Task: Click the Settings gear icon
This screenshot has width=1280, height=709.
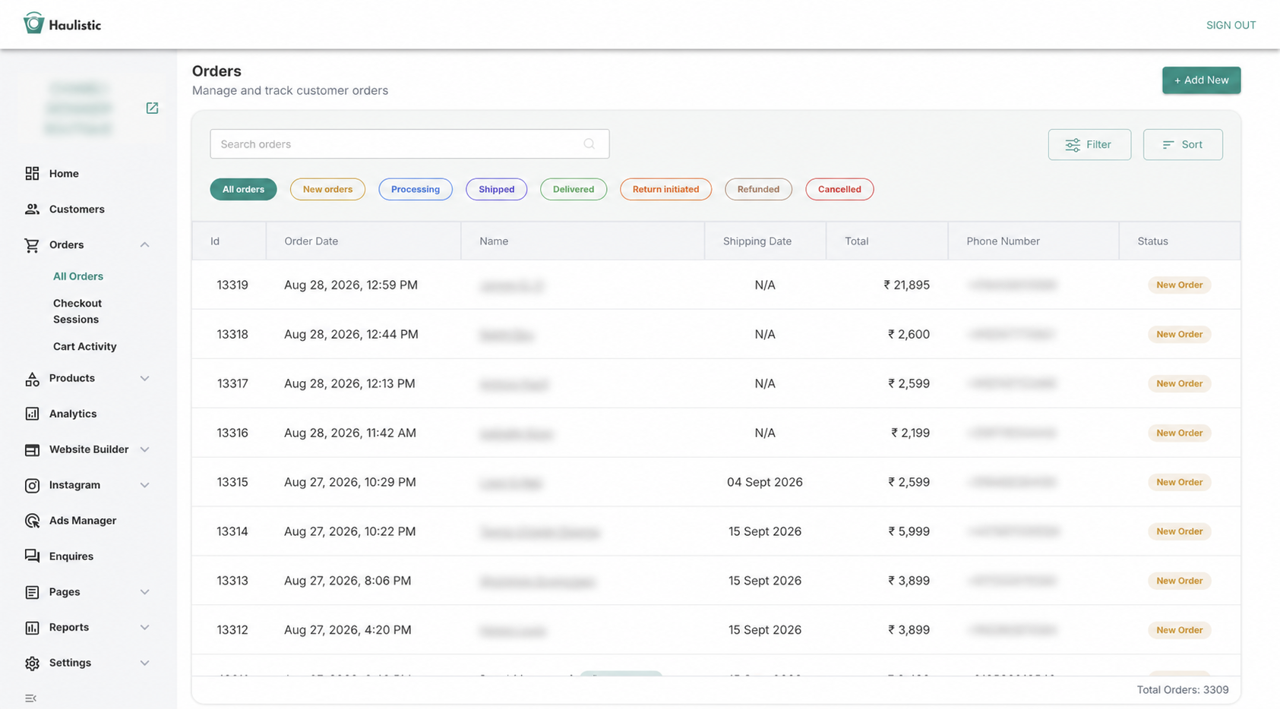Action: click(32, 663)
